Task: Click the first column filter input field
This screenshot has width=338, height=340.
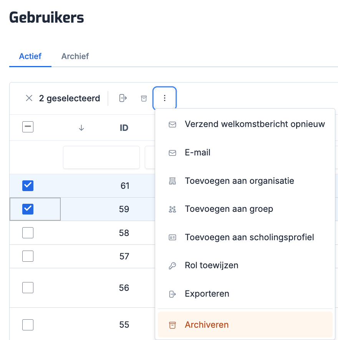Action: (101, 157)
